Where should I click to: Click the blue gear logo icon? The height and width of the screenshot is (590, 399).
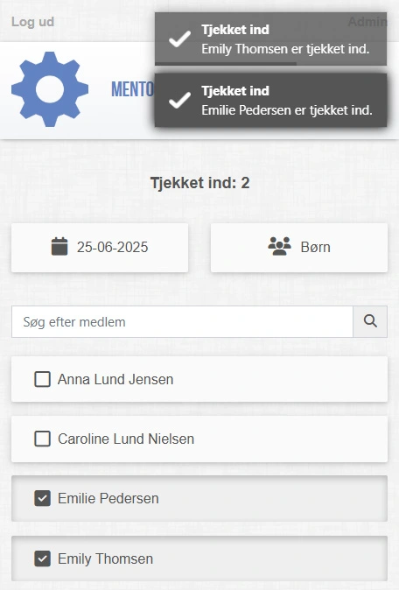click(50, 89)
